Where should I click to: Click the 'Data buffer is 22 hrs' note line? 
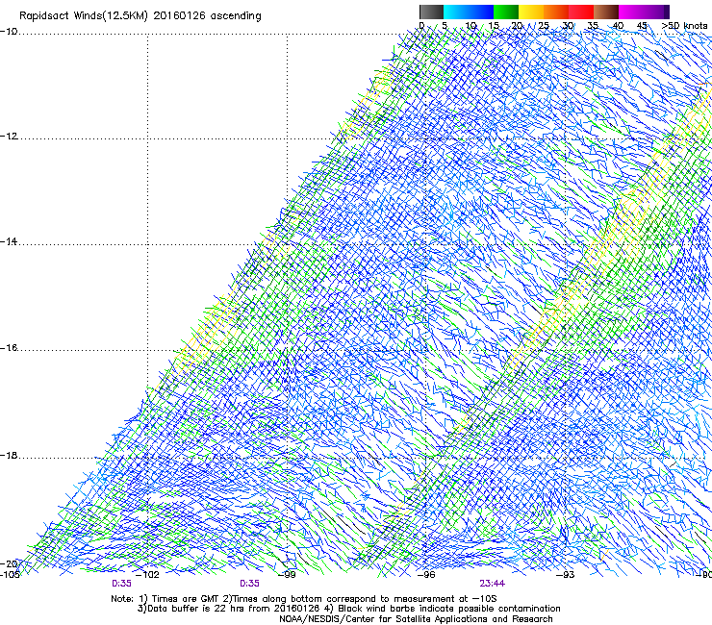(348, 609)
